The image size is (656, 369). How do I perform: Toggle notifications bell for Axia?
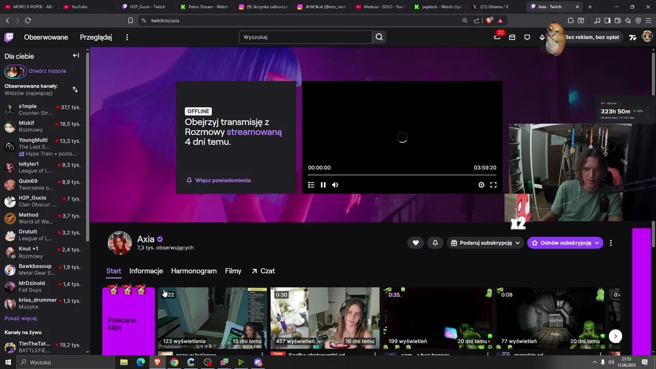(435, 243)
